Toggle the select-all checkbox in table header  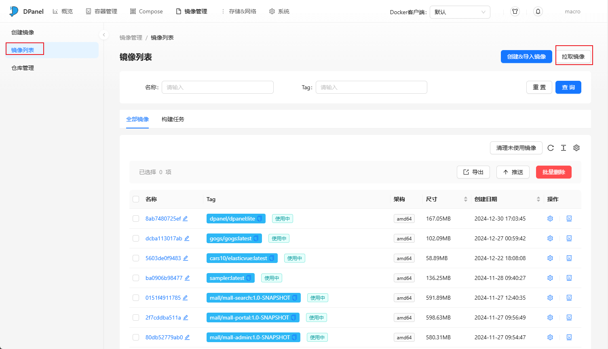coord(136,199)
